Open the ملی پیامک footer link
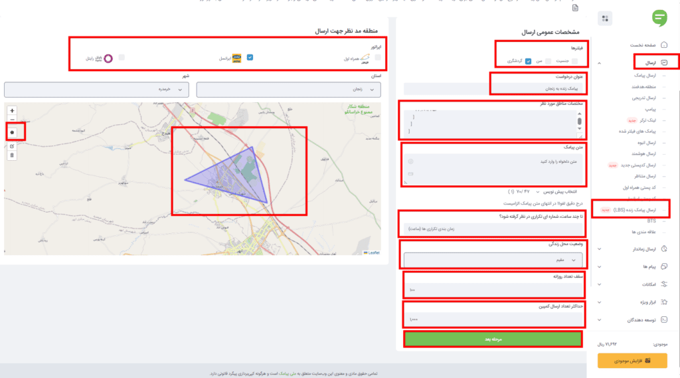 coord(287,373)
